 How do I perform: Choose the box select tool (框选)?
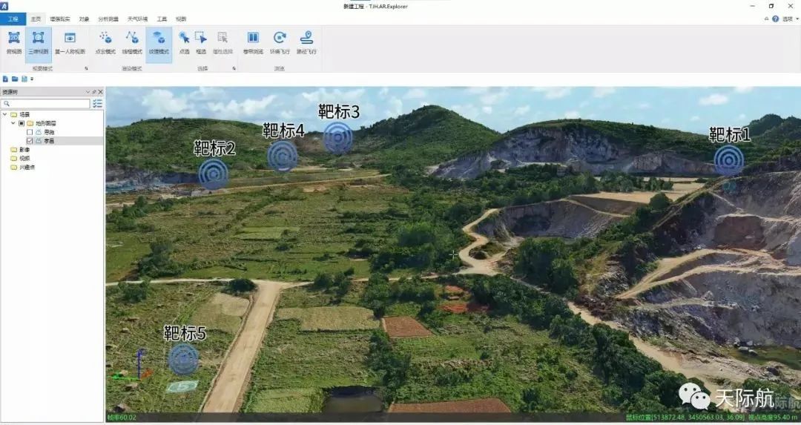tap(201, 42)
